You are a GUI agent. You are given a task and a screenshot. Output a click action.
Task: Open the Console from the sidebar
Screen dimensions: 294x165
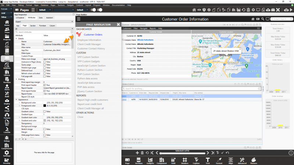click(x=7, y=130)
